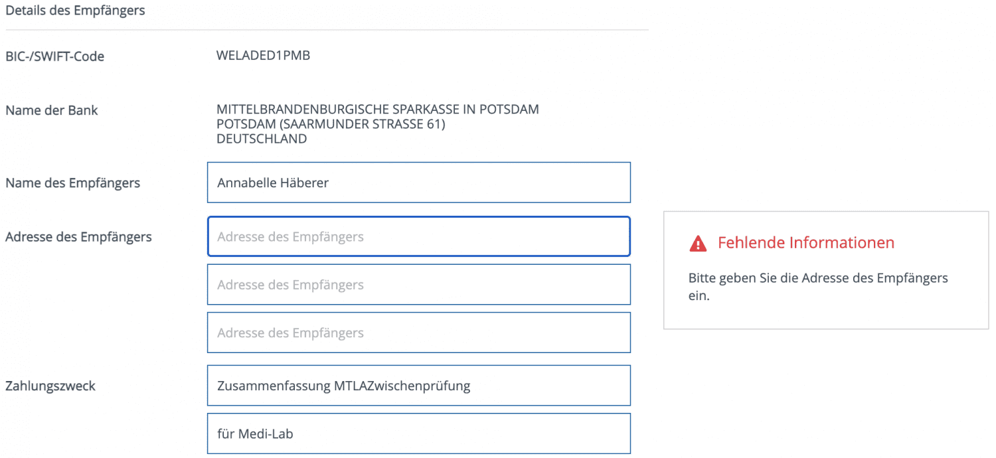The height and width of the screenshot is (458, 996).
Task: Click the 'Name des Empfängers' field label
Action: pos(72,183)
